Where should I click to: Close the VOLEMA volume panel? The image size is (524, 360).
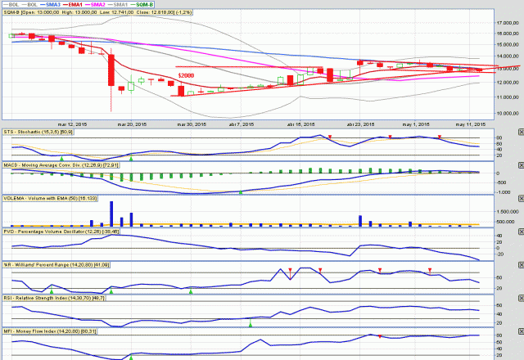(521, 198)
